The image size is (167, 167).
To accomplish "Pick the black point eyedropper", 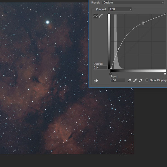I will (x=129, y=80).
